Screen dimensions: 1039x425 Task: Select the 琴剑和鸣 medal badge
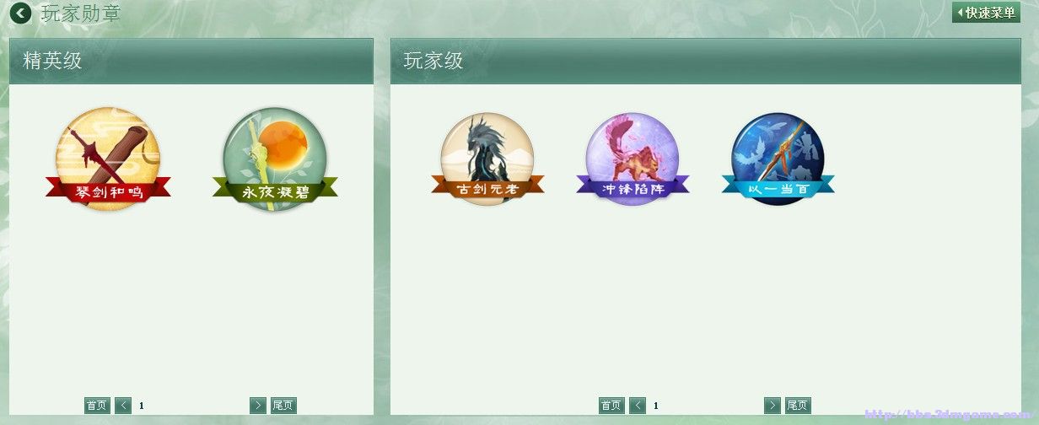click(x=108, y=159)
